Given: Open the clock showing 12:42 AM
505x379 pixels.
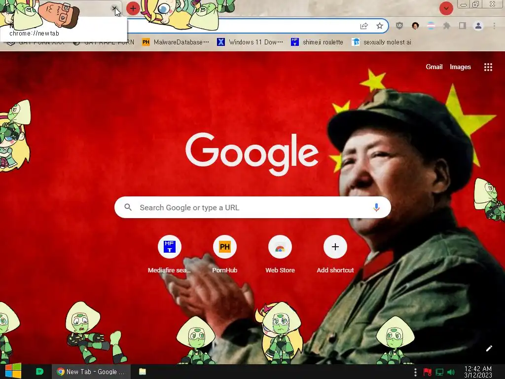Looking at the screenshot, I should (478, 372).
